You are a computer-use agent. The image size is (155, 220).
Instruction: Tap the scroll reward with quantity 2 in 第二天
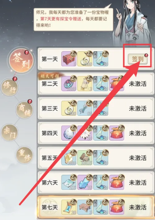click(85, 84)
